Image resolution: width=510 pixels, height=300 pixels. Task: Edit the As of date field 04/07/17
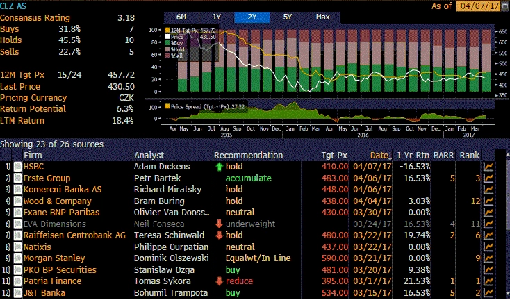point(478,6)
